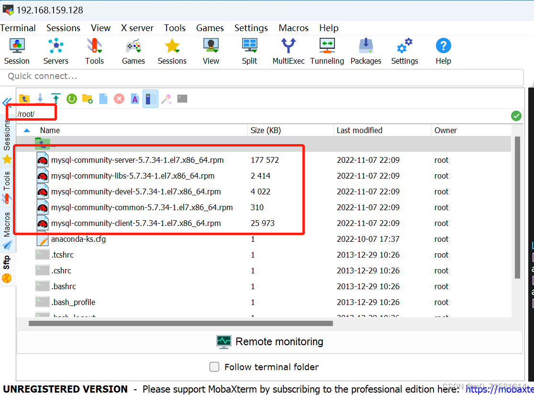Toggle hidden files visibility in SFTP panel
Viewport: 534px width, 395px height.
[x=150, y=99]
